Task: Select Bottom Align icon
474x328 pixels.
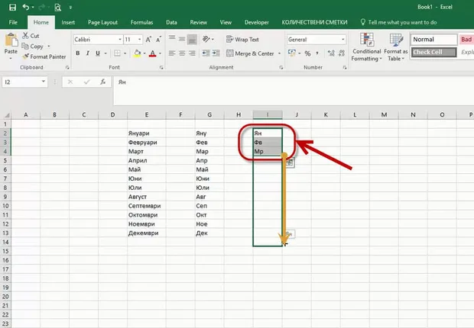Action: click(192, 39)
